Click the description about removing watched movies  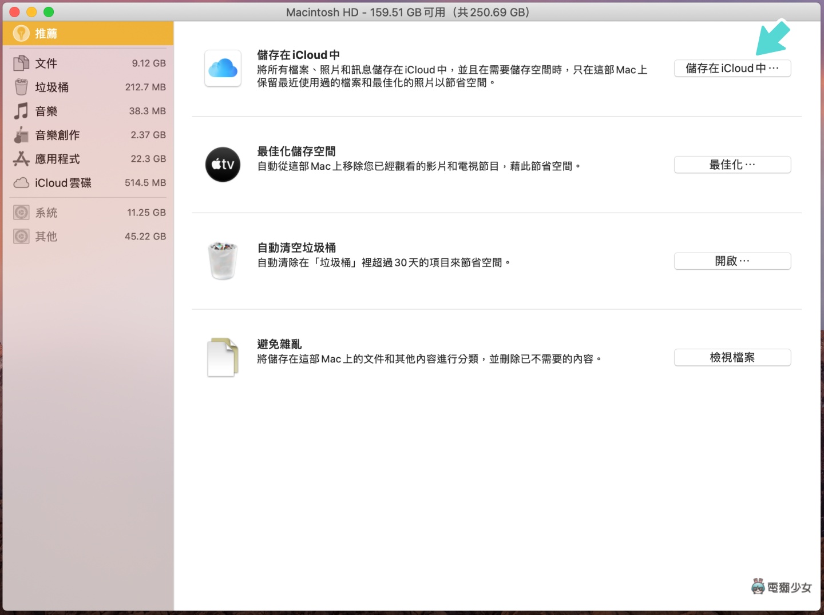click(419, 166)
